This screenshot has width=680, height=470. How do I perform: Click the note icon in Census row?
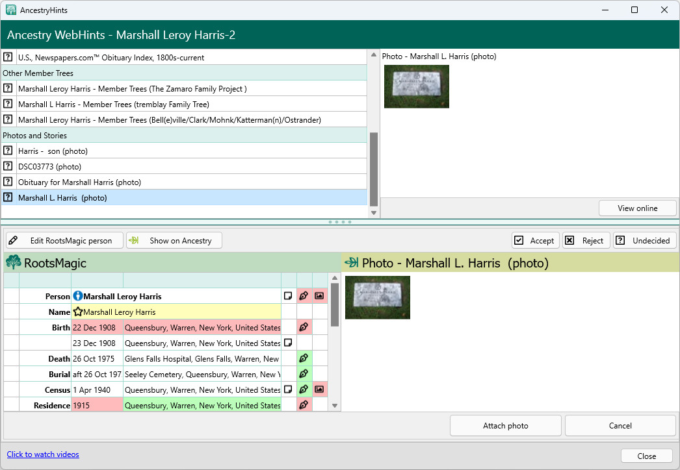(x=288, y=390)
